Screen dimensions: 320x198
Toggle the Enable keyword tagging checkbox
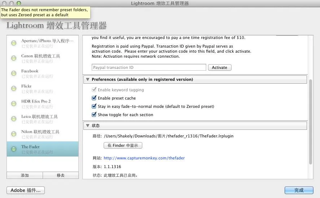[x=94, y=90]
